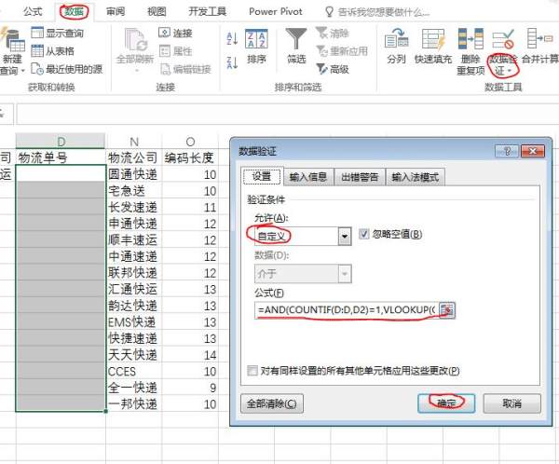Click 重新应用 filter icon
559x464 pixels.
point(321,51)
